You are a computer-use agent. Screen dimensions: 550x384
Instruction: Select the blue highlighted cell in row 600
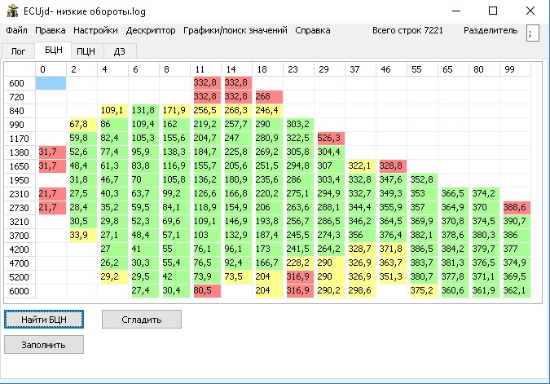(x=51, y=83)
